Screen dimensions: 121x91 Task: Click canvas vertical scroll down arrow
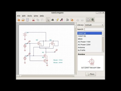pos(76,74)
